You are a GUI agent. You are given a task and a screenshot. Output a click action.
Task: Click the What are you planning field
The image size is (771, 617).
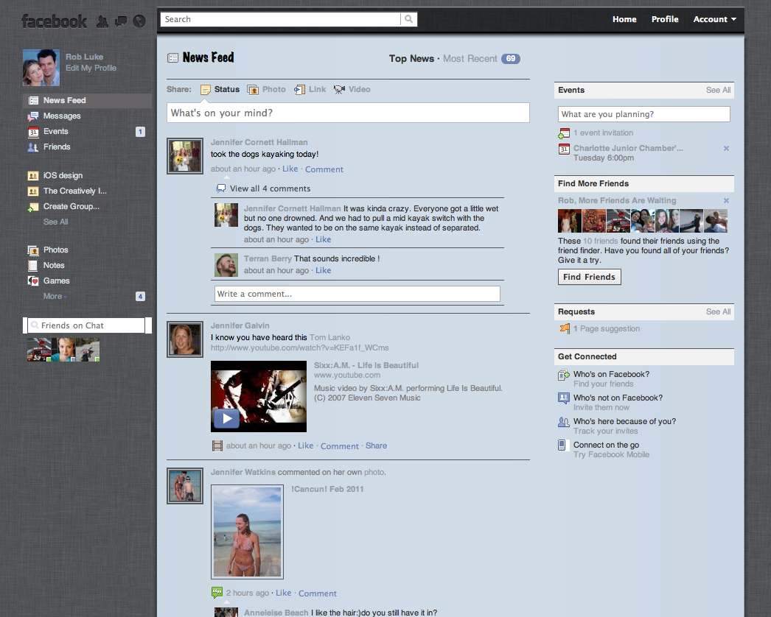coord(643,114)
